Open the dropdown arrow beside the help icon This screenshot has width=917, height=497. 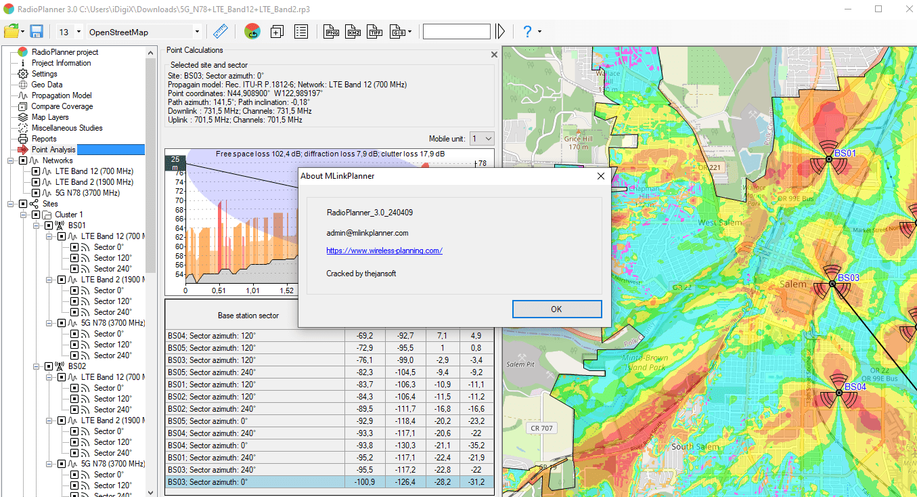[x=539, y=32]
